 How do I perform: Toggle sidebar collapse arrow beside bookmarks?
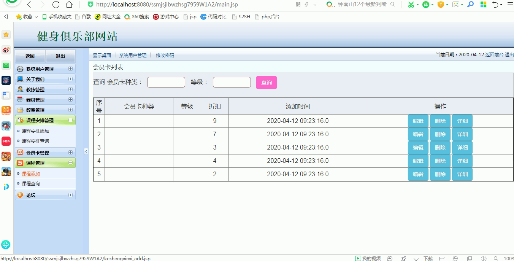click(x=6, y=17)
